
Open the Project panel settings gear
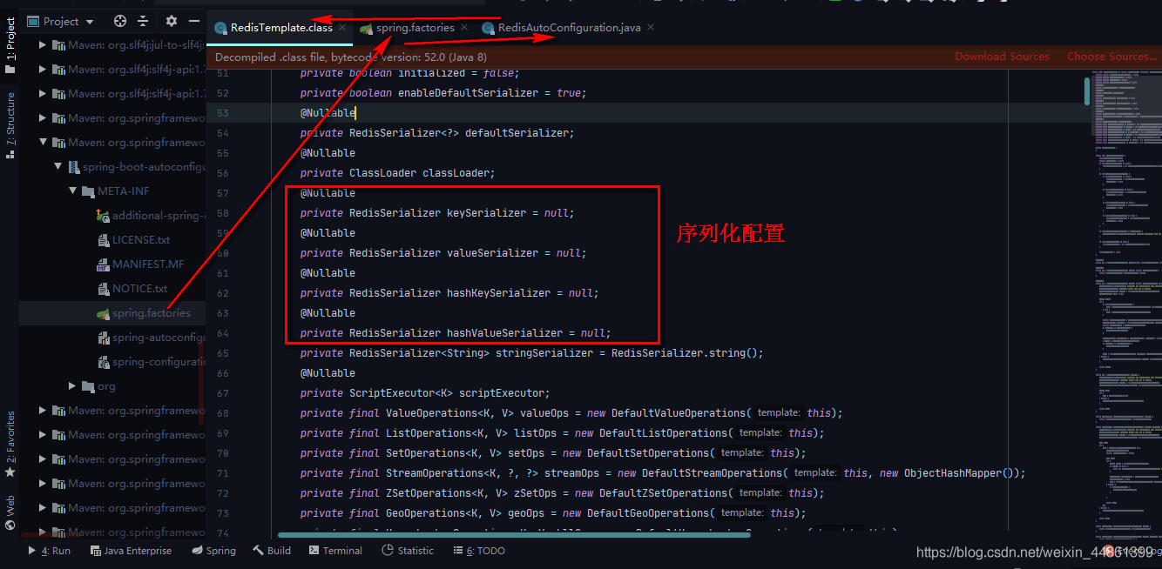click(172, 21)
